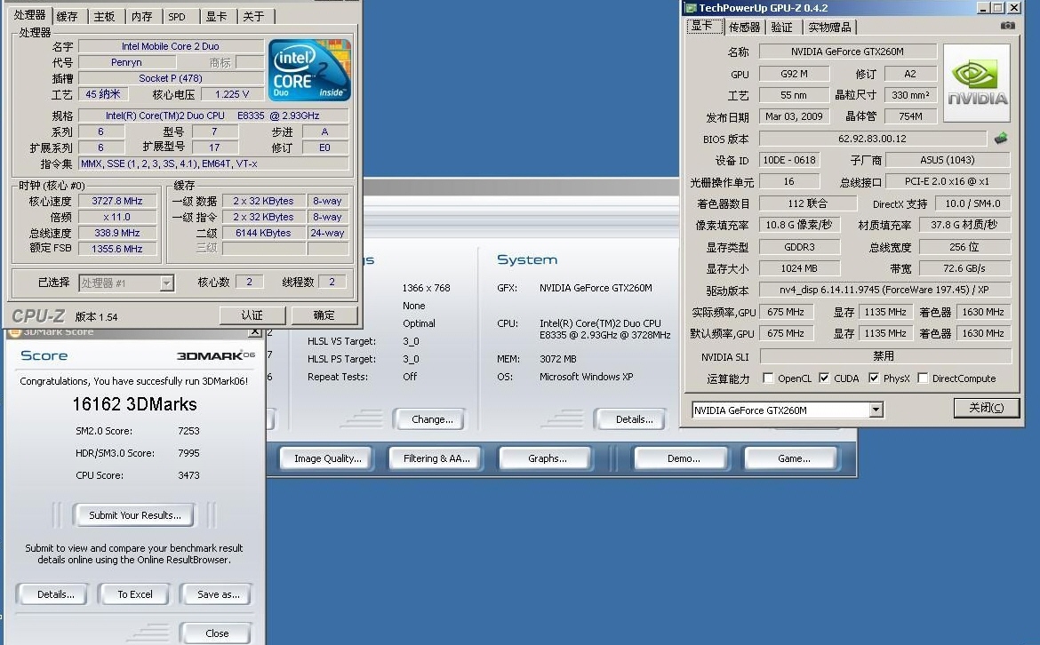Open Filtering & AA... in 3DMark06

[436, 458]
